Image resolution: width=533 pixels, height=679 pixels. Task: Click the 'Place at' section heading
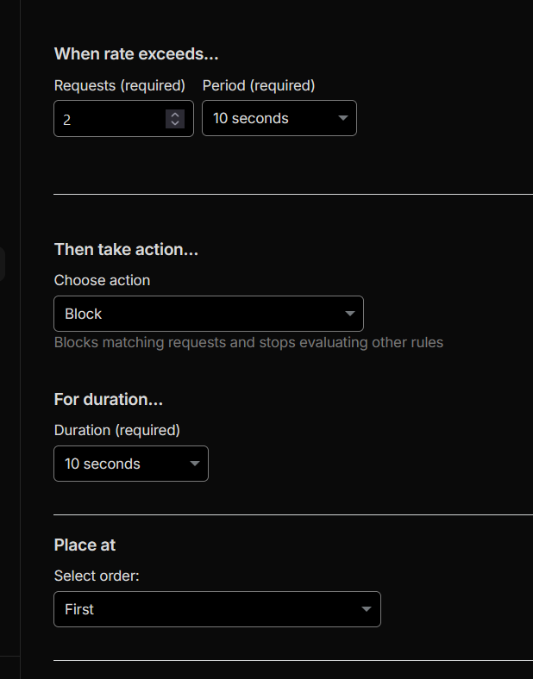[85, 545]
